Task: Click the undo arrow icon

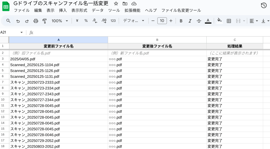Action: click(18, 21)
